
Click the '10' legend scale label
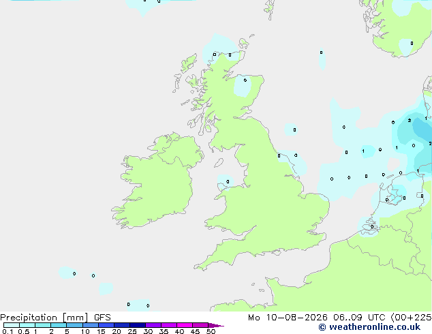(85, 331)
